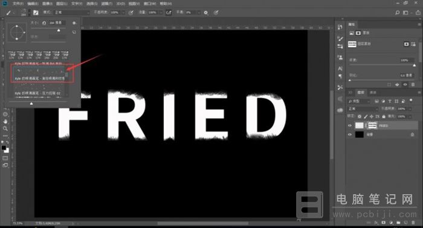Open the History panel icon in dock
The height and width of the screenshot is (228, 423).
point(340,27)
